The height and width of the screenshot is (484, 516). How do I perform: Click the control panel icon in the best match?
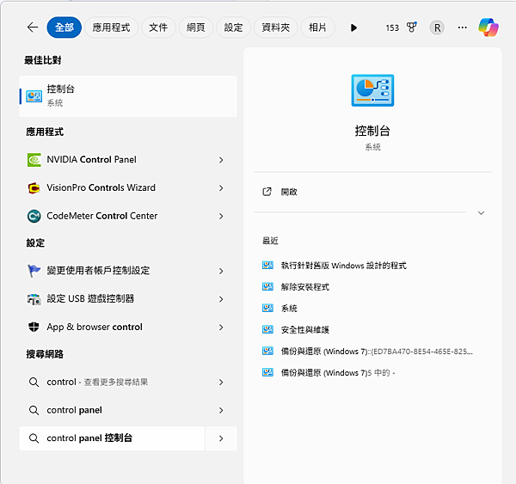34,96
